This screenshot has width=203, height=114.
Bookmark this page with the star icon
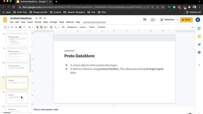tap(163, 7)
